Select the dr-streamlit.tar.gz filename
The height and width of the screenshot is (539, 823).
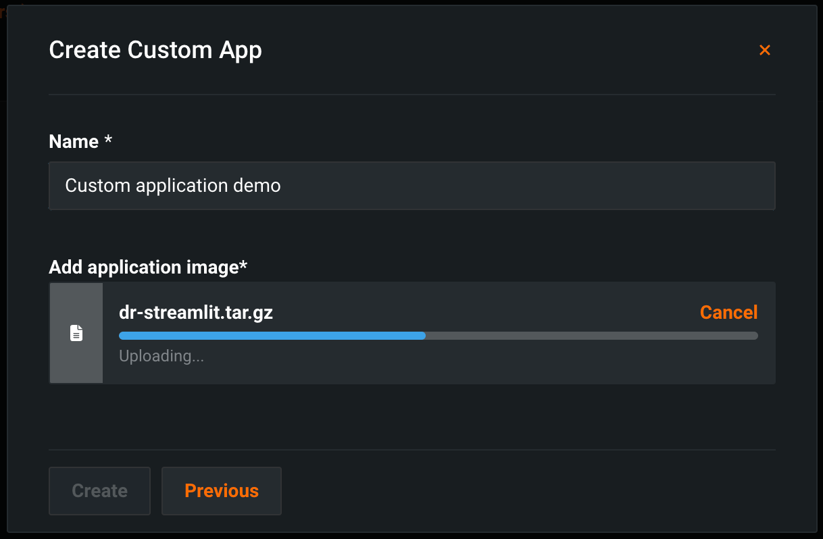tap(196, 312)
